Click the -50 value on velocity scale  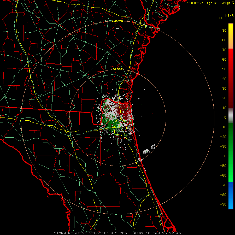coord(223,166)
